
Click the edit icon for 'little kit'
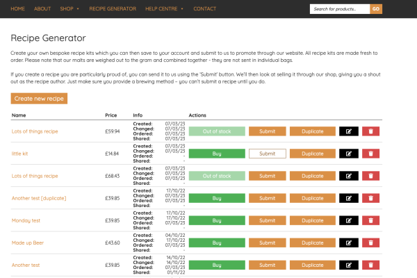[348, 154]
